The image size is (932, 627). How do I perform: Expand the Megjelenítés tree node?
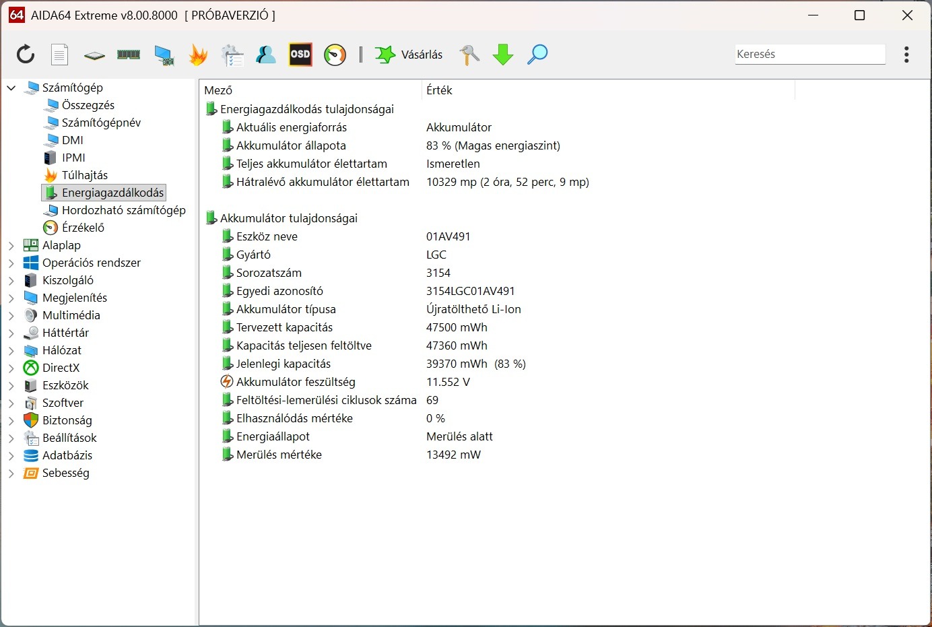11,298
